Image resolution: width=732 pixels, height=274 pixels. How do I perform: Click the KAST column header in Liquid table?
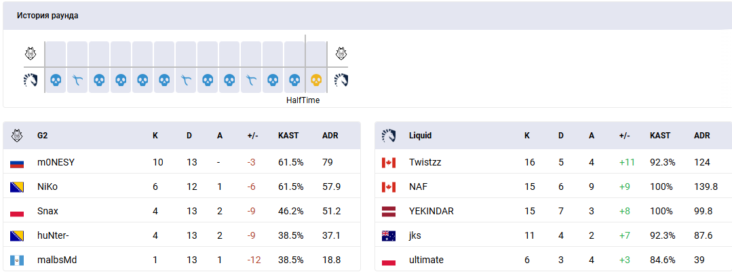(660, 136)
